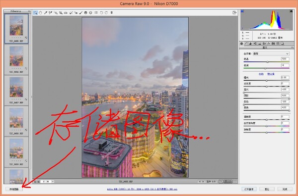Select the Crop tool
Image resolution: width=298 pixels, height=196 pixels.
61,13
